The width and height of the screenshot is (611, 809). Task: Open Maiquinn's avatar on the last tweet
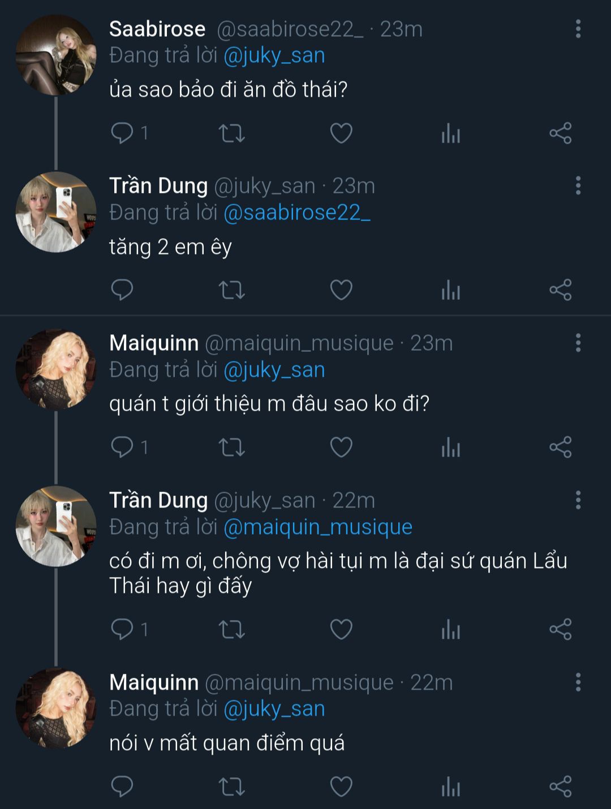tap(55, 708)
